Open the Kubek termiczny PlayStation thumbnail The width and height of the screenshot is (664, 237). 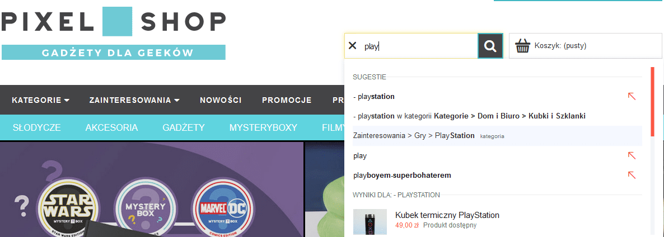pyautogui.click(x=370, y=222)
